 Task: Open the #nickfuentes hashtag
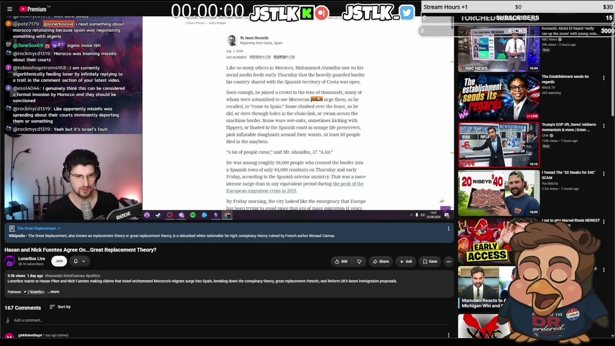click(74, 276)
